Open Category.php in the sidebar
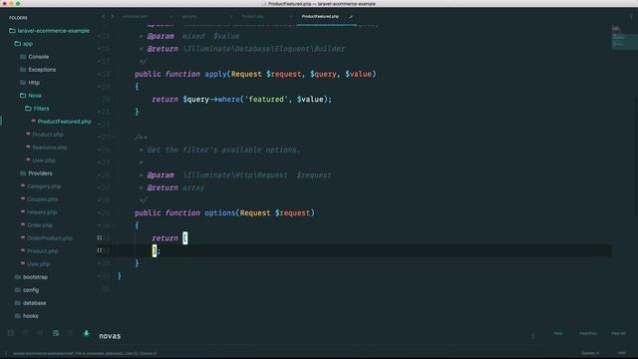638x359 pixels. click(x=44, y=186)
